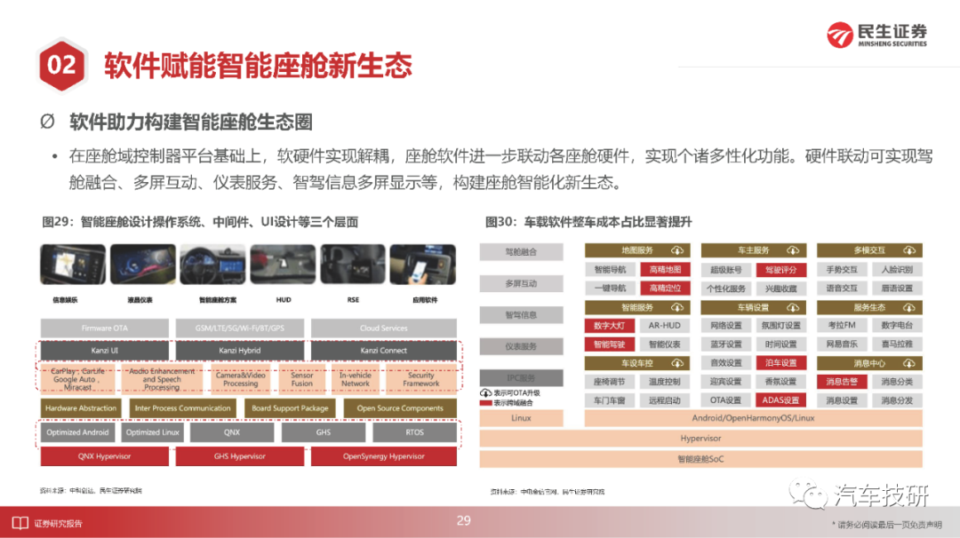Click the 人脸识别 cell

(x=898, y=270)
